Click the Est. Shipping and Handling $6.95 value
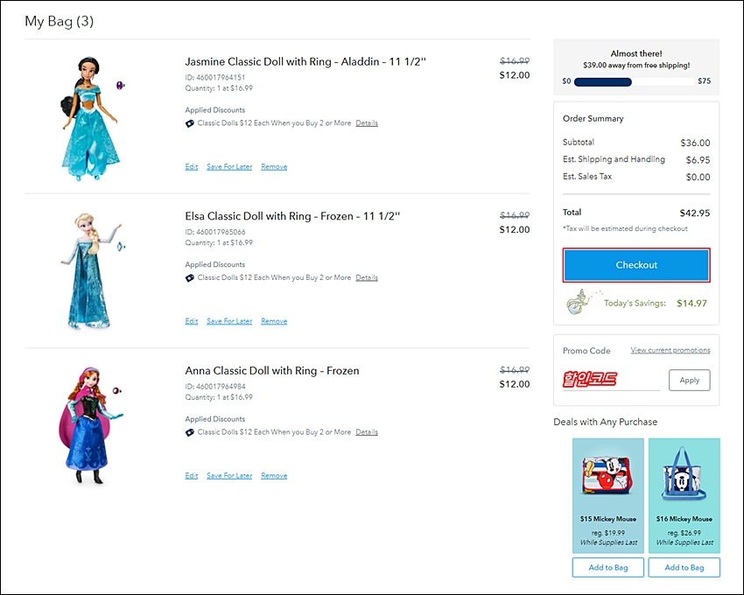This screenshot has height=595, width=744. 698,160
